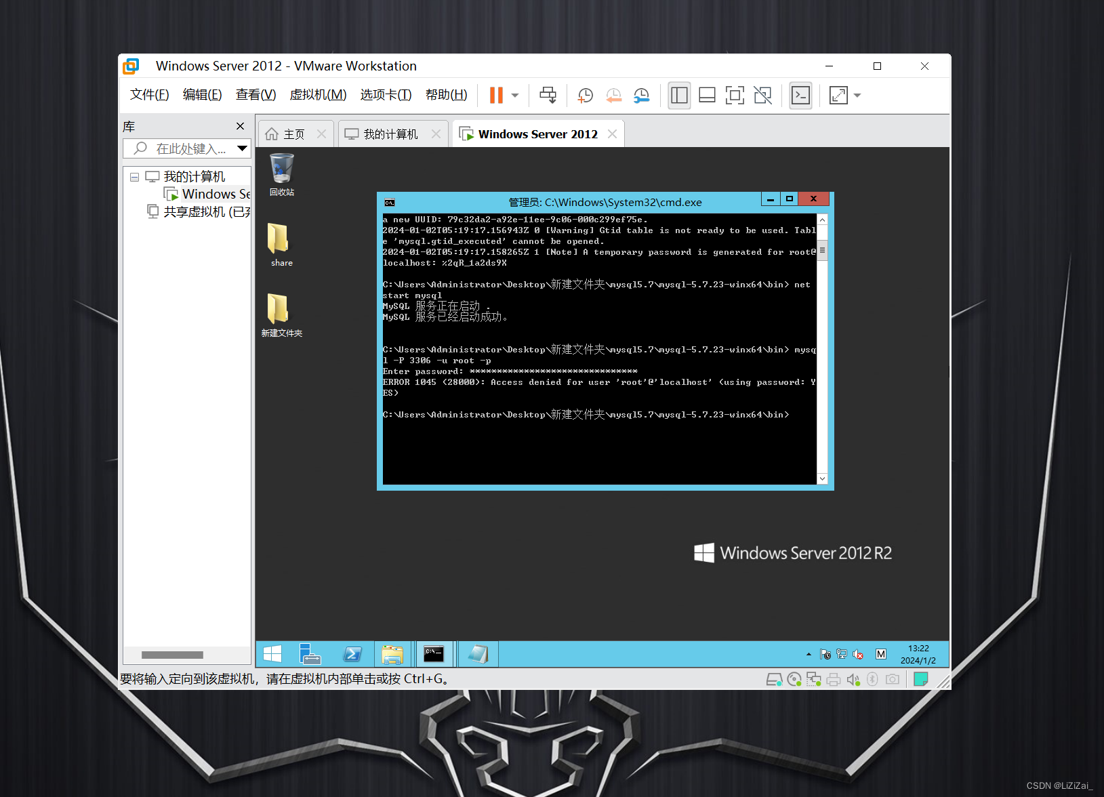Image resolution: width=1104 pixels, height=797 pixels.
Task: Open File Explorer from guest taskbar
Action: point(392,654)
